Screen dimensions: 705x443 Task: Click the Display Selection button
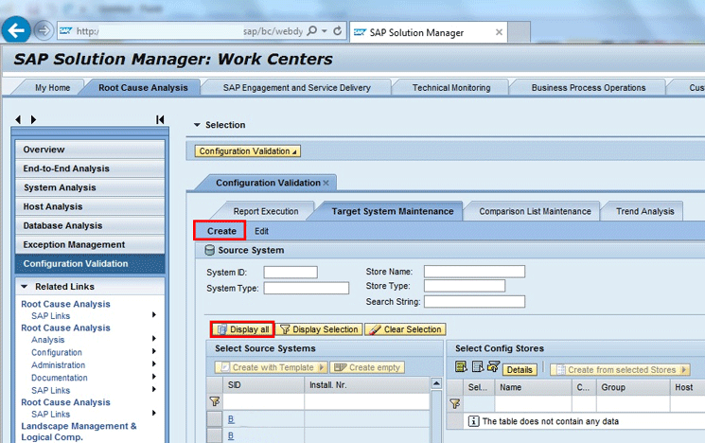(x=319, y=329)
